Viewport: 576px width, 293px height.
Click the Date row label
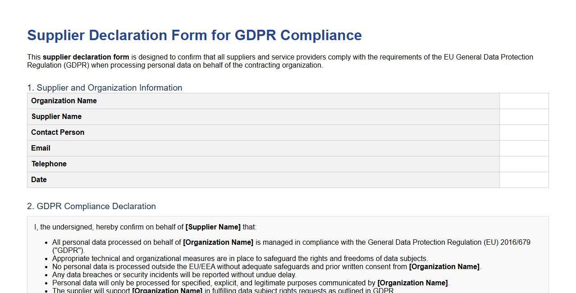(x=39, y=179)
